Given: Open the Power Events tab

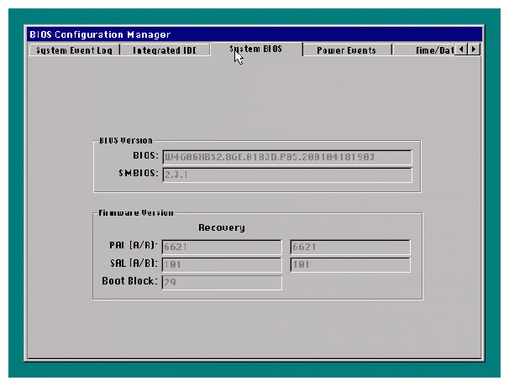Looking at the screenshot, I should [346, 50].
